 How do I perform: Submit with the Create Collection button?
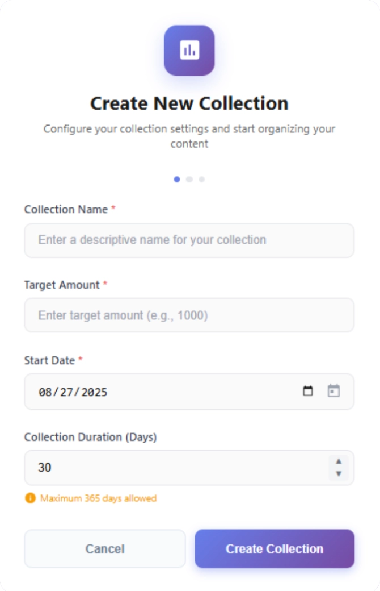tap(275, 549)
